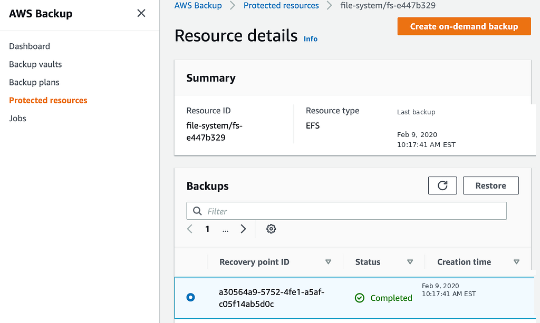Close the AWS Backup navigation panel
The image size is (540, 323).
141,13
